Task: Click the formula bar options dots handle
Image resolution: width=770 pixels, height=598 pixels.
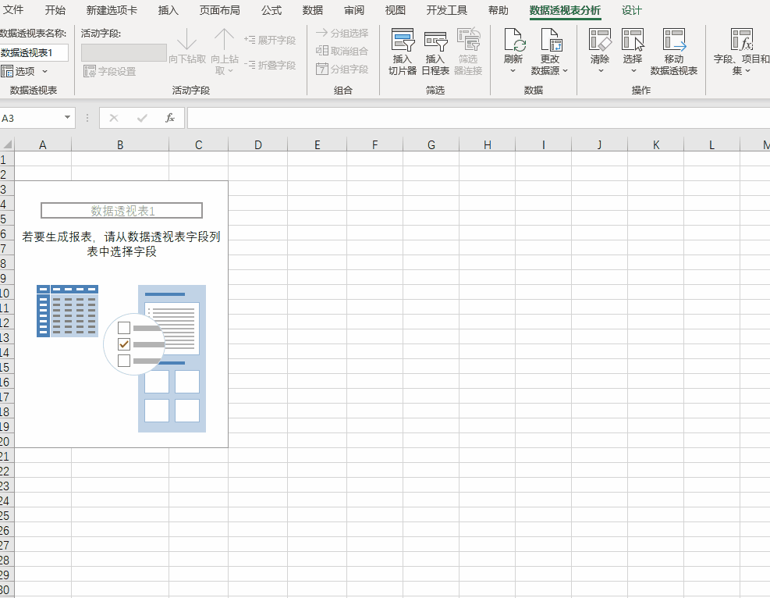Action: pos(87,118)
